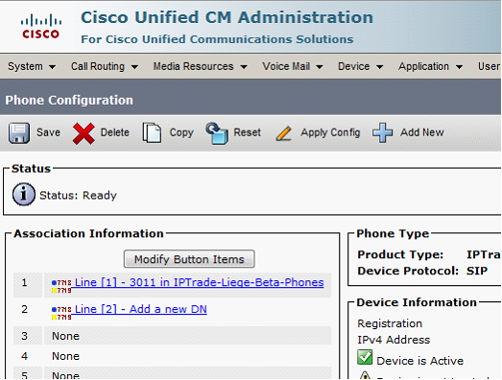Expand the Device dropdown arrow

point(380,67)
